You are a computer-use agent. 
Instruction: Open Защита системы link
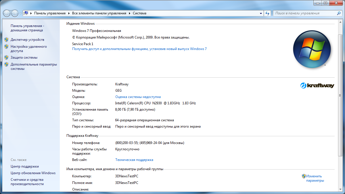pyautogui.click(x=24, y=57)
